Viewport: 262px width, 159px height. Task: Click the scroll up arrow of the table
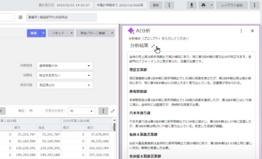[114, 120]
